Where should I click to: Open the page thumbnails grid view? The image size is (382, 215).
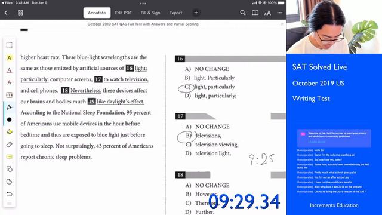20,13
